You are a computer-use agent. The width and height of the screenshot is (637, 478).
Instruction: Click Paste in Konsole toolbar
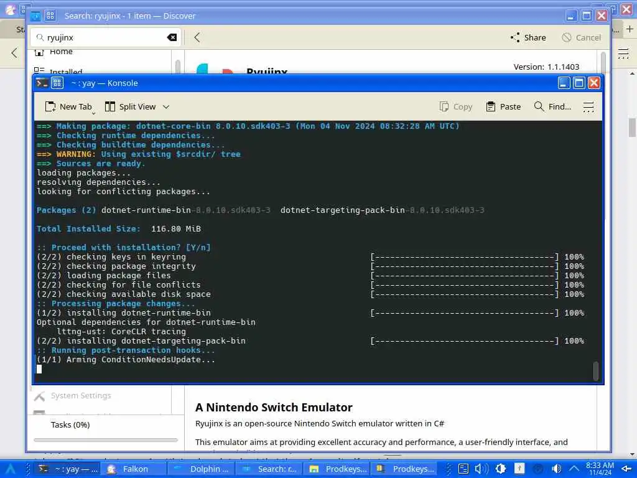tap(503, 106)
